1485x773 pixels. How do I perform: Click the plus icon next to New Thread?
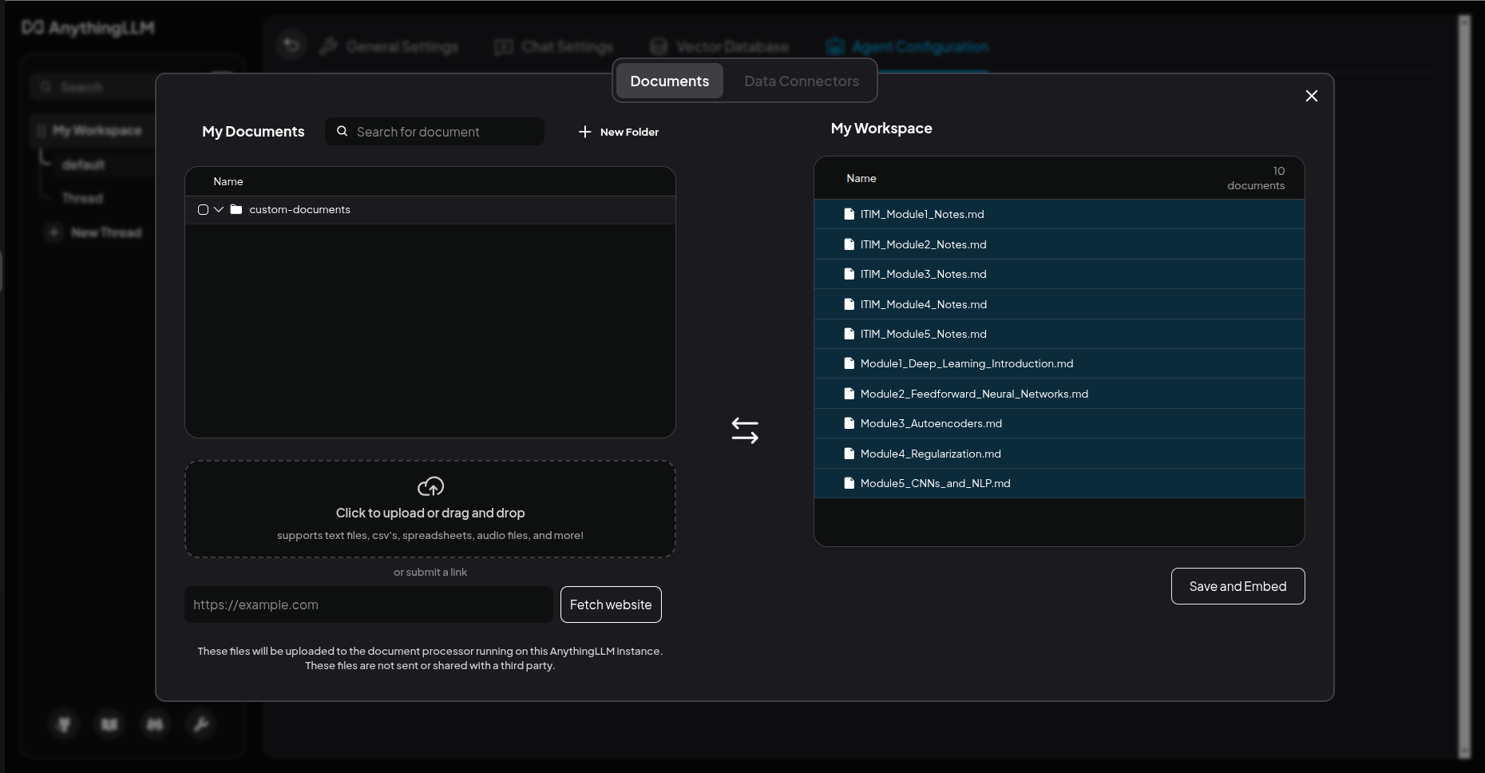[53, 232]
